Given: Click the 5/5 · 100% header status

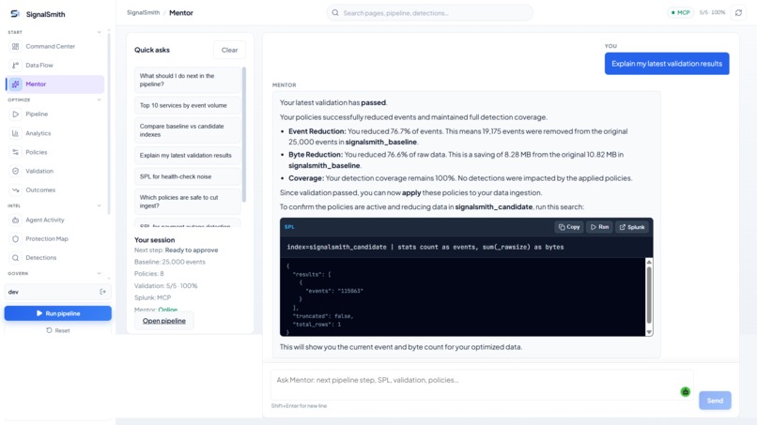Looking at the screenshot, I should (712, 12).
